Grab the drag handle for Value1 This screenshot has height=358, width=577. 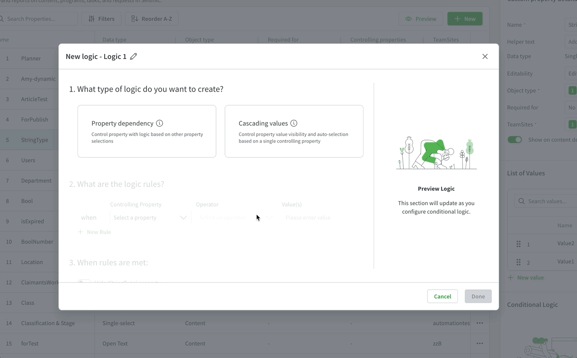coord(519,263)
